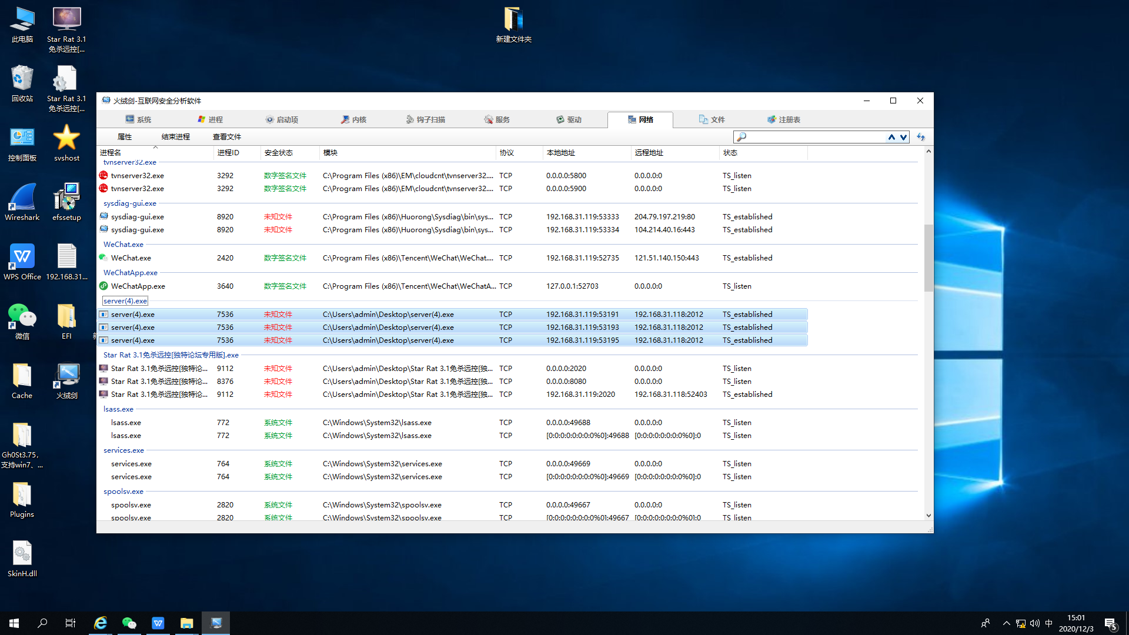Click the vertical scrollbar down arrow
The height and width of the screenshot is (635, 1129).
(x=928, y=516)
